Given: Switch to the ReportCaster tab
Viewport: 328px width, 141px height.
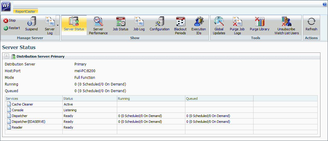Looking at the screenshot, I should pyautogui.click(x=25, y=12).
